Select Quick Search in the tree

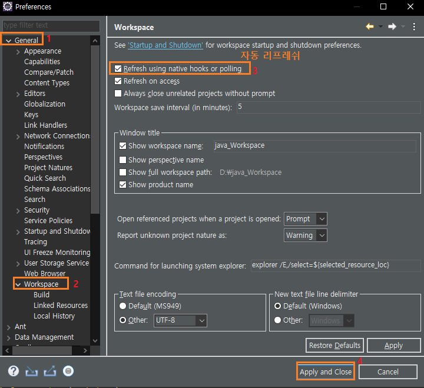click(x=45, y=178)
